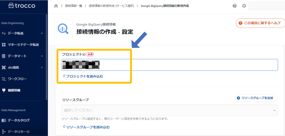
Task: Go to 接続情報一覧 in the breadcrumb
Action: coord(74,6)
